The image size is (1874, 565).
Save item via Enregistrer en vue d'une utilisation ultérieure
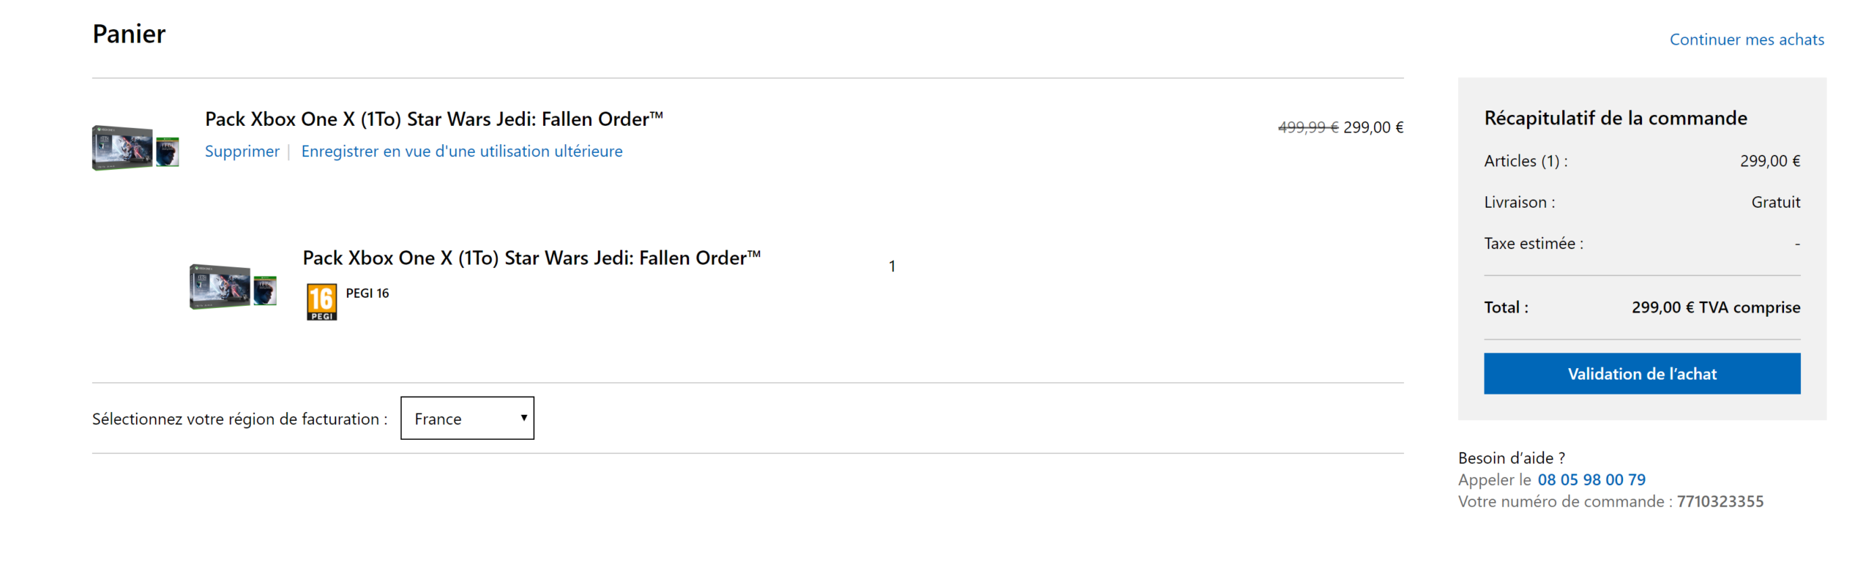461,151
